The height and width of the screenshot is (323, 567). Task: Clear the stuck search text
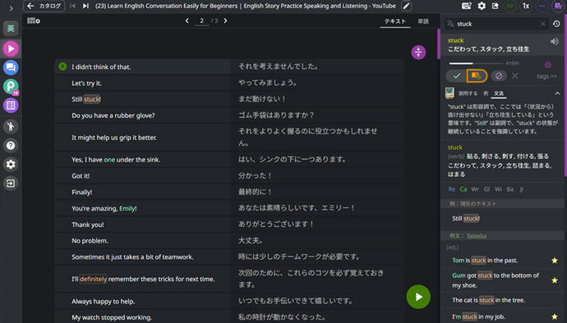(x=543, y=24)
